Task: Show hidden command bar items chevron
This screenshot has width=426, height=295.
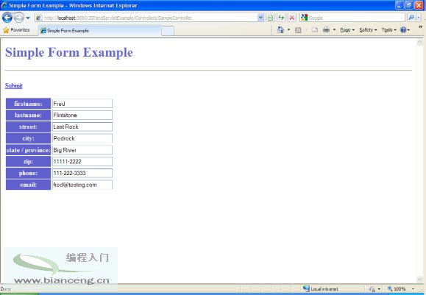Action: 420,27
